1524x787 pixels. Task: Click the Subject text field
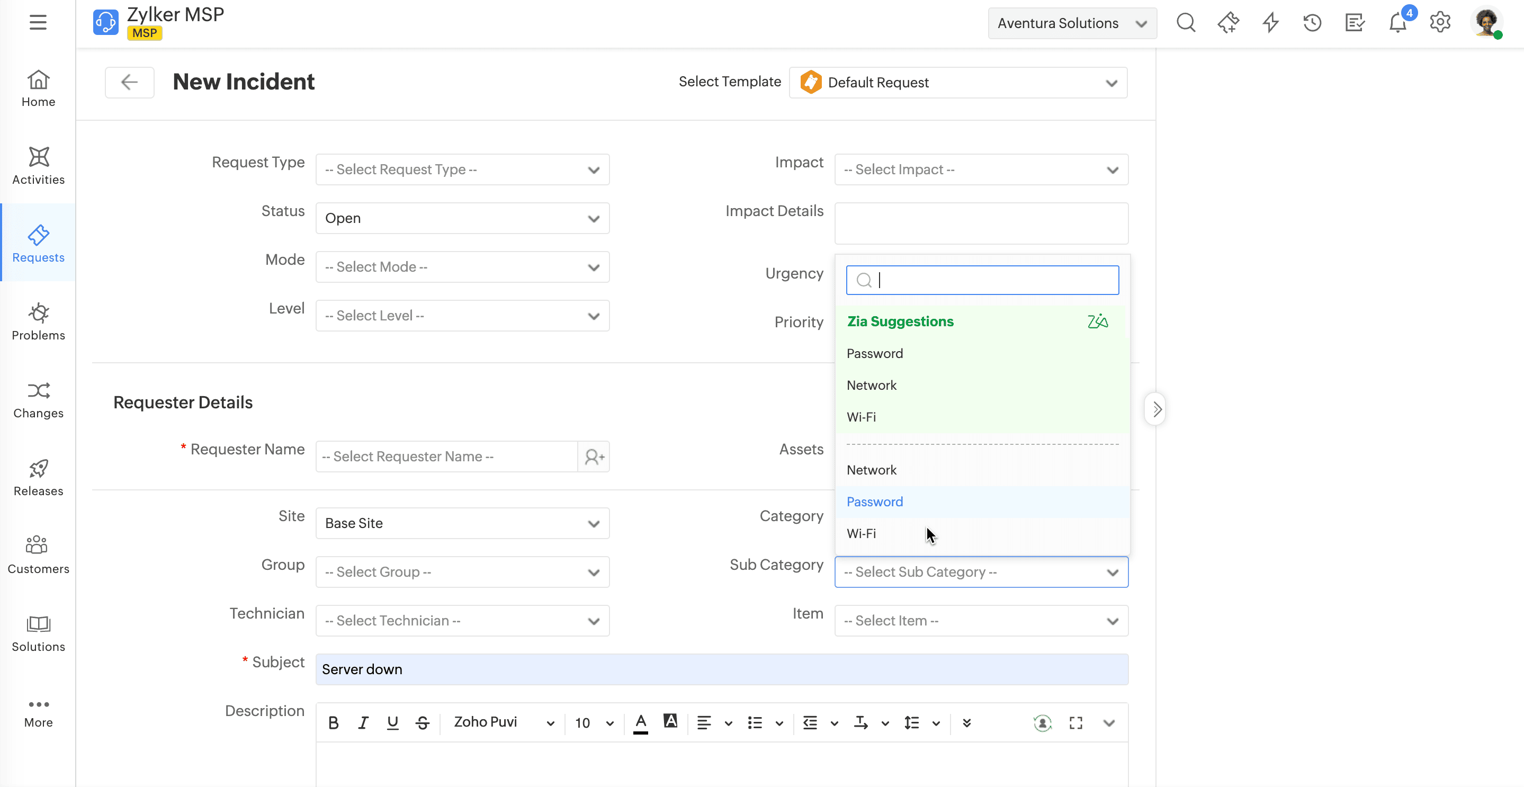point(722,669)
